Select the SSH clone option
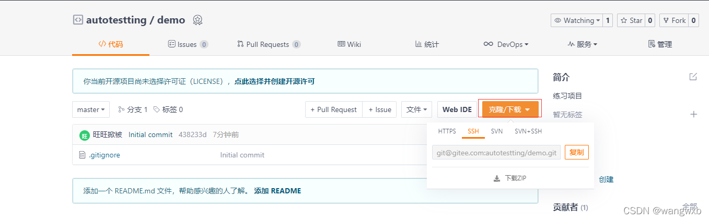Screen dimensions: 709x221 point(473,131)
